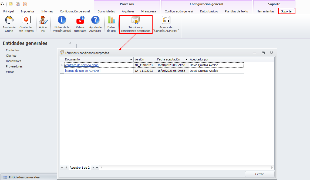The height and width of the screenshot is (180, 310).
Task: Open Plantillas de texto tab
Action: point(237,11)
